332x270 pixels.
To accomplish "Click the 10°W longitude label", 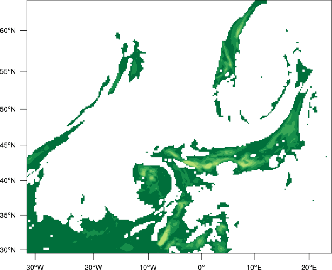I will (x=148, y=267).
